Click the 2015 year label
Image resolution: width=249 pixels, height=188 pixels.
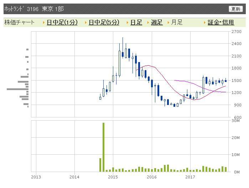pos(113,177)
